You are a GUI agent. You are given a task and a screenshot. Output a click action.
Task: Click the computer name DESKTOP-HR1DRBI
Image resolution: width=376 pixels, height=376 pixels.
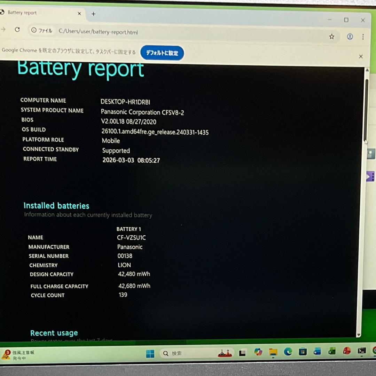[125, 102]
